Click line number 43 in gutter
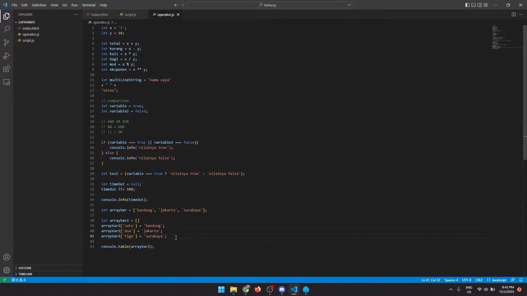The height and width of the screenshot is (296, 527). pyautogui.click(x=92, y=246)
